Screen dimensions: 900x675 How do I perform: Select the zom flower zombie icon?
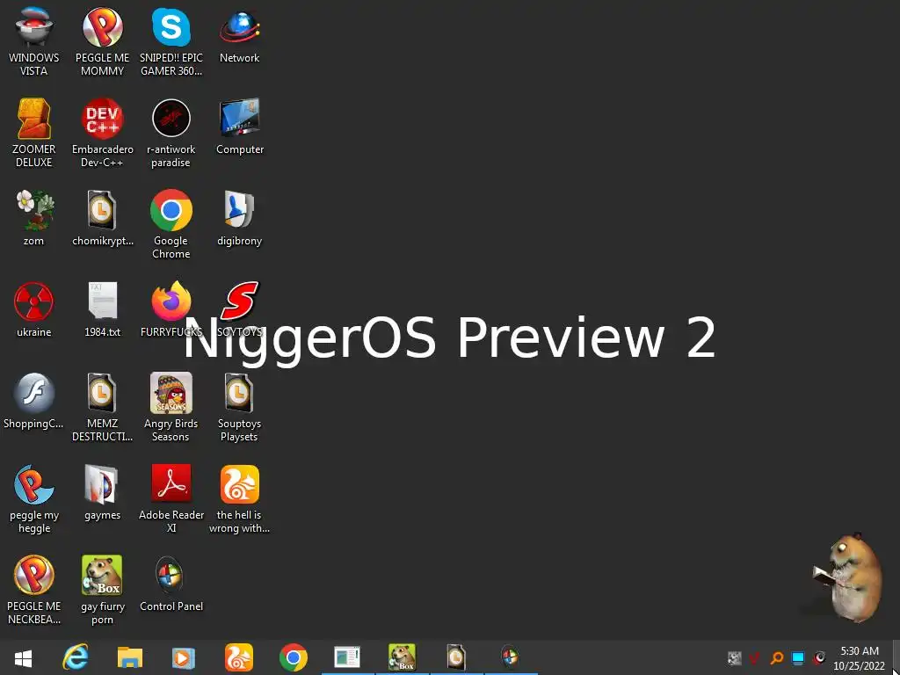click(x=34, y=218)
